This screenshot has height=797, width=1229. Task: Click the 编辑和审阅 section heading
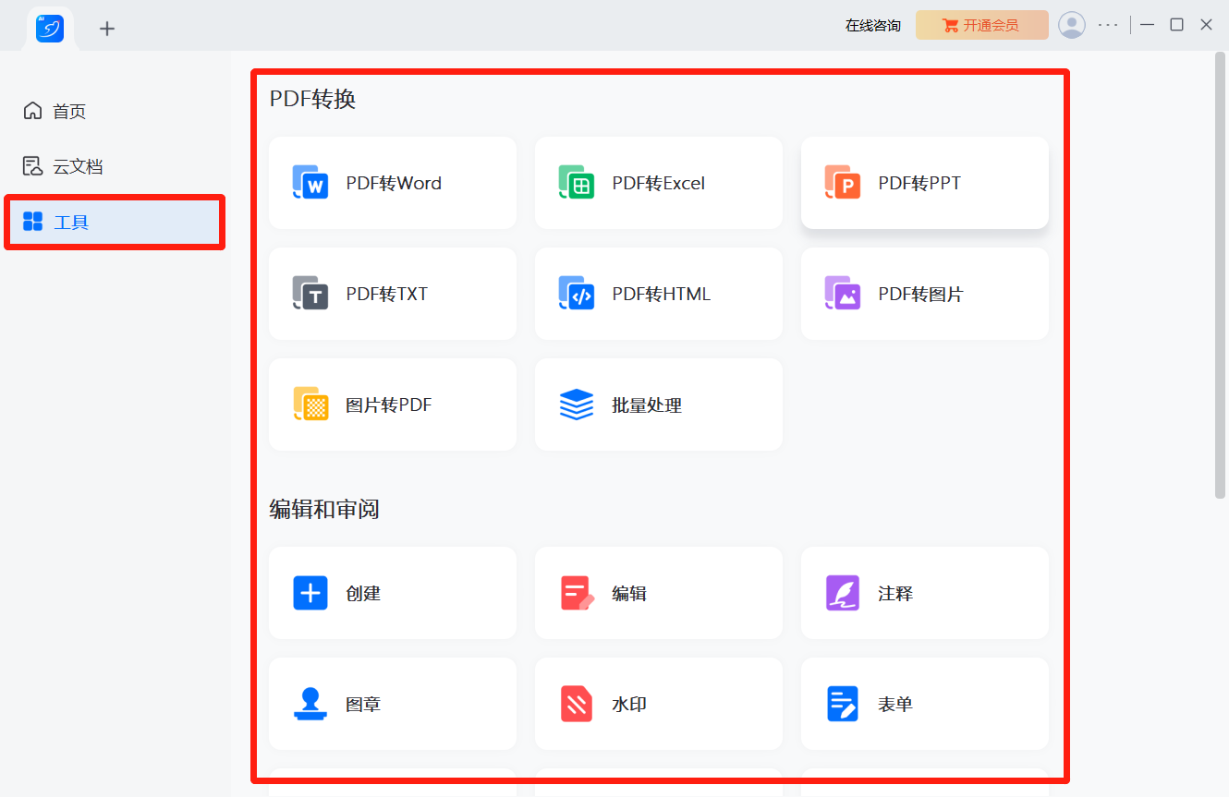pos(324,509)
